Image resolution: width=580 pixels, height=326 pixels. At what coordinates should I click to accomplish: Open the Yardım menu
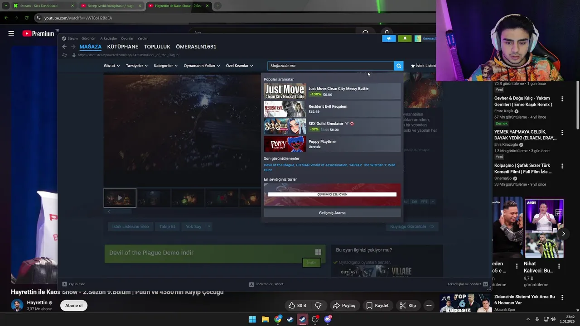pos(143,38)
